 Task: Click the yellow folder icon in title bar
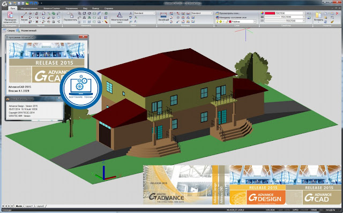point(27,3)
